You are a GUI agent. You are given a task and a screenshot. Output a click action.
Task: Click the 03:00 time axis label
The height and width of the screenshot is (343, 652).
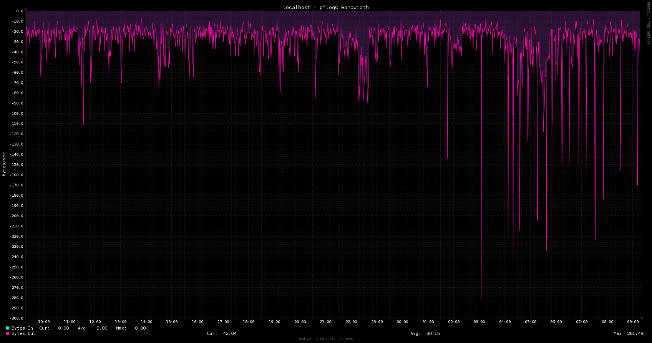pyautogui.click(x=479, y=322)
